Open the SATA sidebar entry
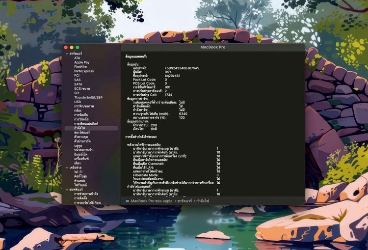This screenshot has width=368, height=250. (79, 84)
